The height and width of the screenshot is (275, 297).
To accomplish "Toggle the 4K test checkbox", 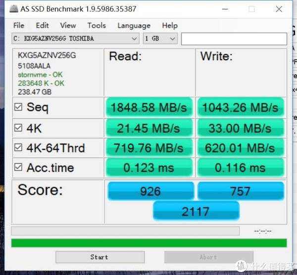I will (18, 128).
